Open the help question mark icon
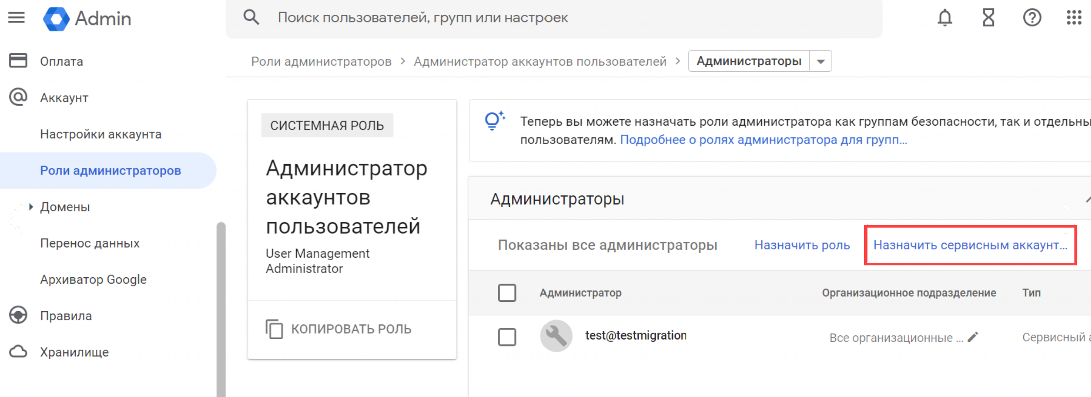Image resolution: width=1091 pixels, height=397 pixels. point(1032,18)
